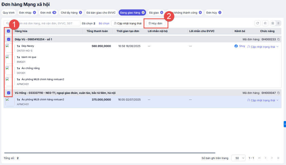Screen dimensions: 286x165
Task: Click order title Diệp Vũ - 0985410254
Action: [34, 39]
